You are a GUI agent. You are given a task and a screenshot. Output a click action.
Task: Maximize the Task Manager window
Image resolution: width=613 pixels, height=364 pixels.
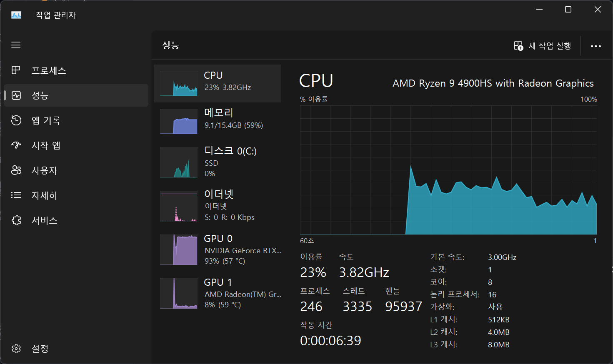(568, 10)
